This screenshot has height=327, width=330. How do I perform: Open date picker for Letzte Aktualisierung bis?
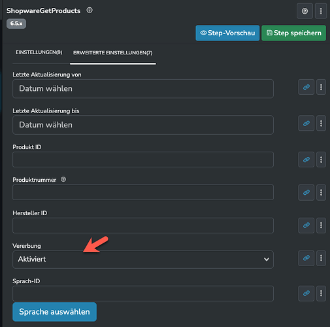tap(143, 125)
